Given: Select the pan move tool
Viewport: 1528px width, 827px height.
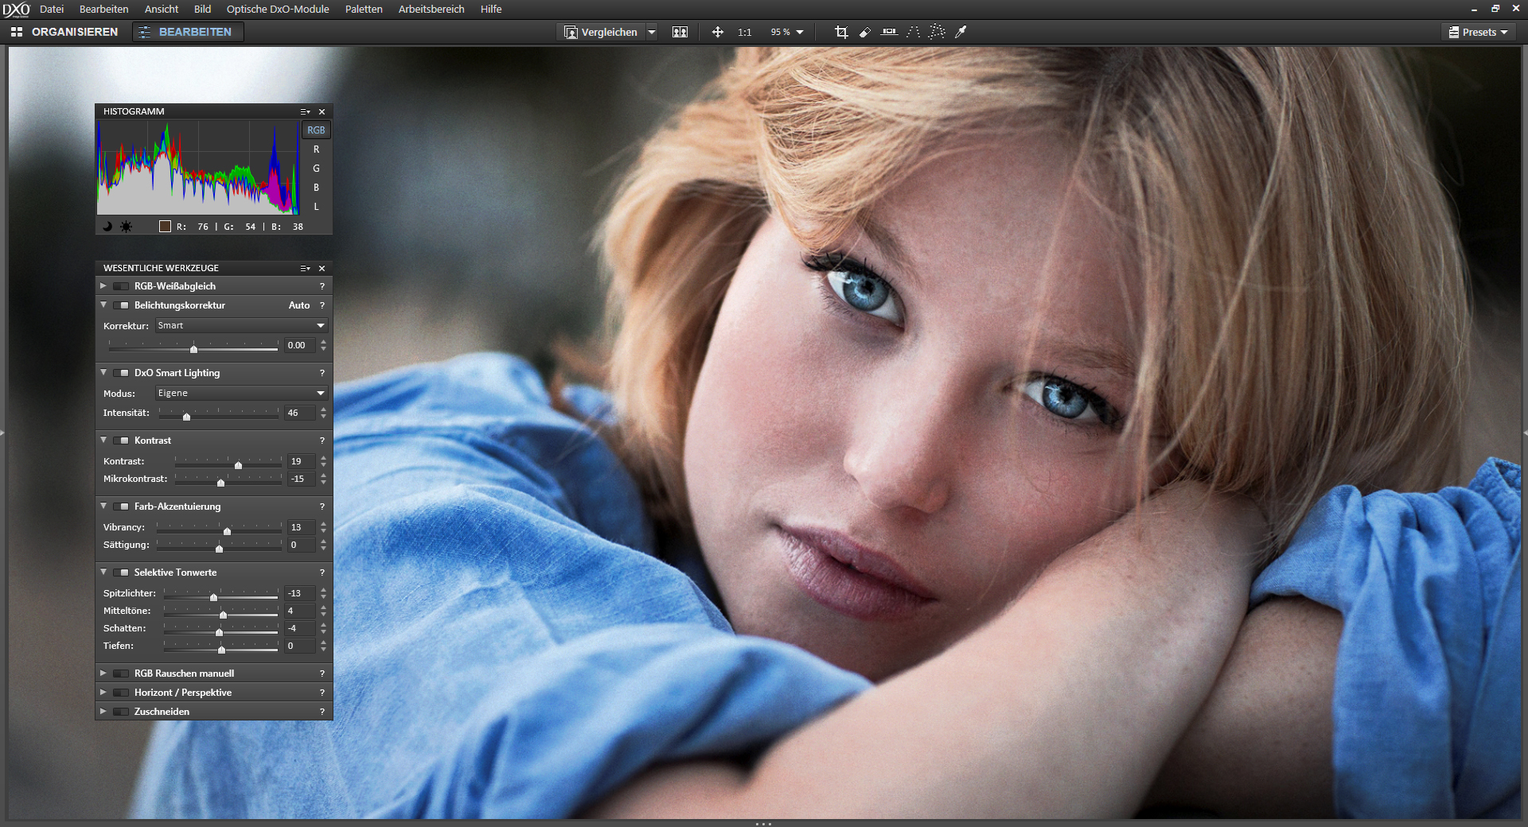Looking at the screenshot, I should (x=717, y=32).
